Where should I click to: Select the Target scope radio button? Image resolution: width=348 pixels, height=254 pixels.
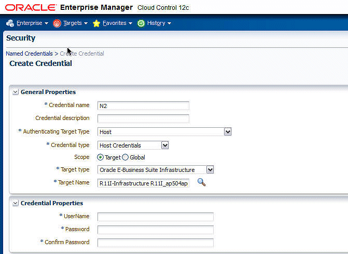100,157
